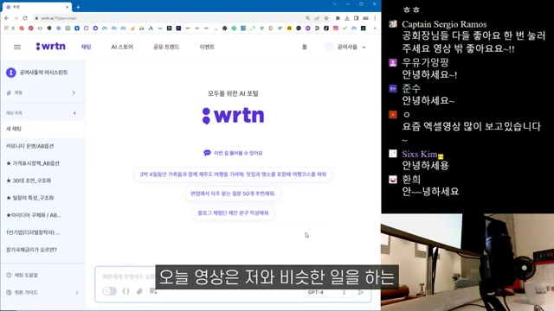554x311 pixels.
Task: Add a new chat with the plus icon
Action: point(74,113)
